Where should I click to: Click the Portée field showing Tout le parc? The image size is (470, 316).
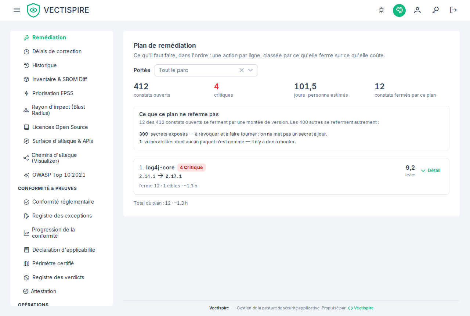click(x=206, y=70)
